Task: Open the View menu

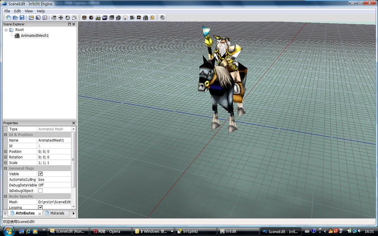Action: 29,11
